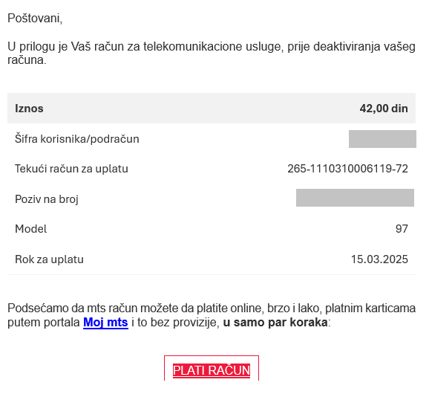
Task: Click the 'U prilogu je Vaš račun' paragraph
Action: tap(212, 54)
